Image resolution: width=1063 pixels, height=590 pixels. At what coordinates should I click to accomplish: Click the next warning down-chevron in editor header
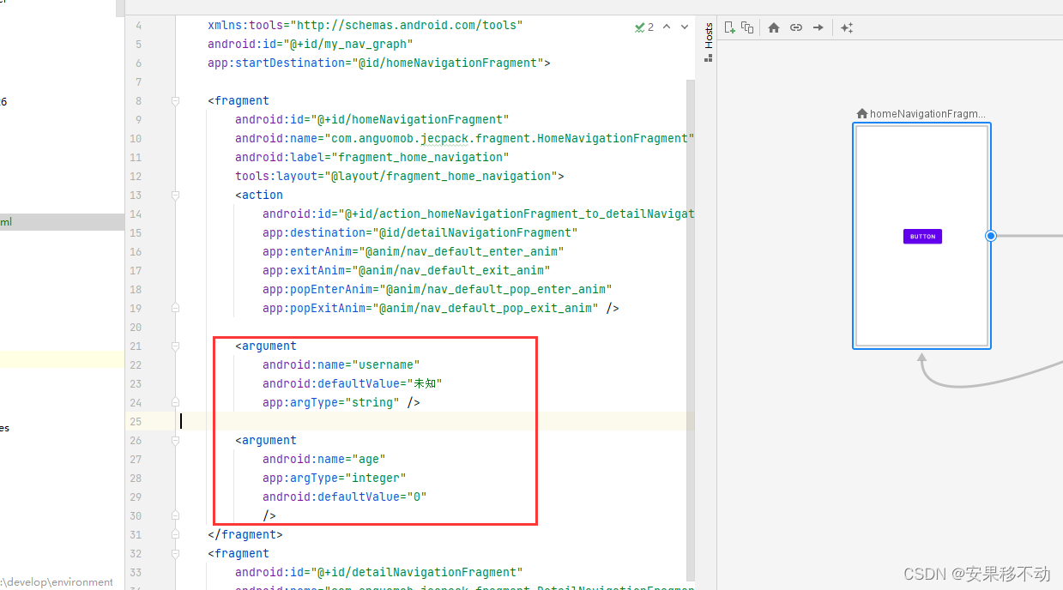685,27
